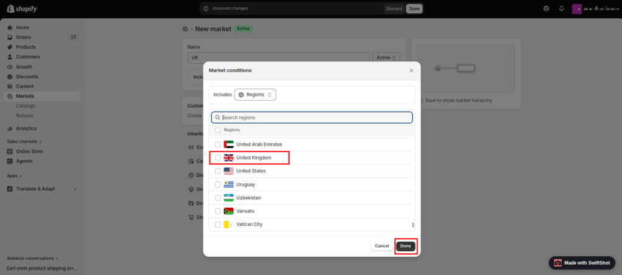
Task: Open the notifications bell
Action: [561, 8]
